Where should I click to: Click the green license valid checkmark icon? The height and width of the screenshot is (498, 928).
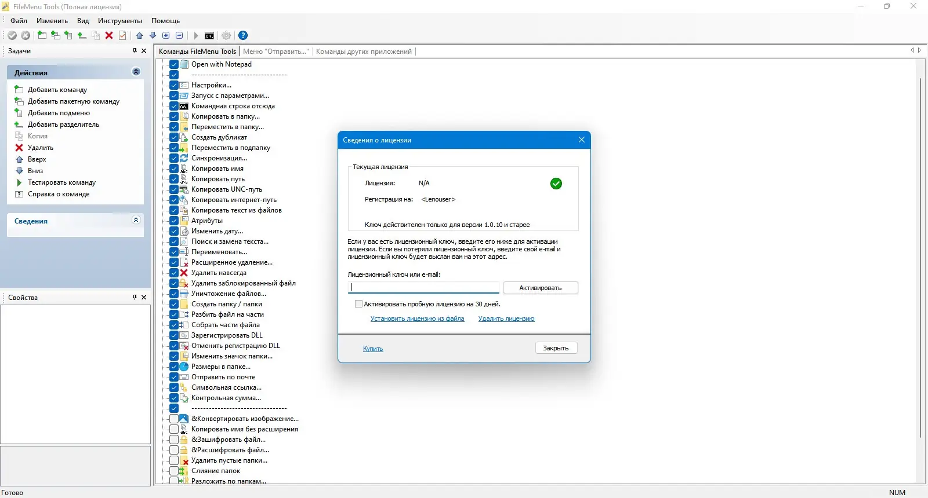[556, 184]
